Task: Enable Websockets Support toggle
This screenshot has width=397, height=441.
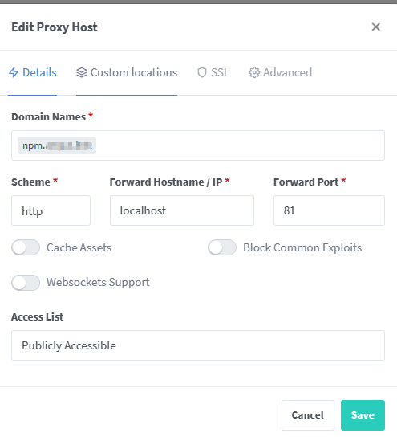Action: (26, 283)
